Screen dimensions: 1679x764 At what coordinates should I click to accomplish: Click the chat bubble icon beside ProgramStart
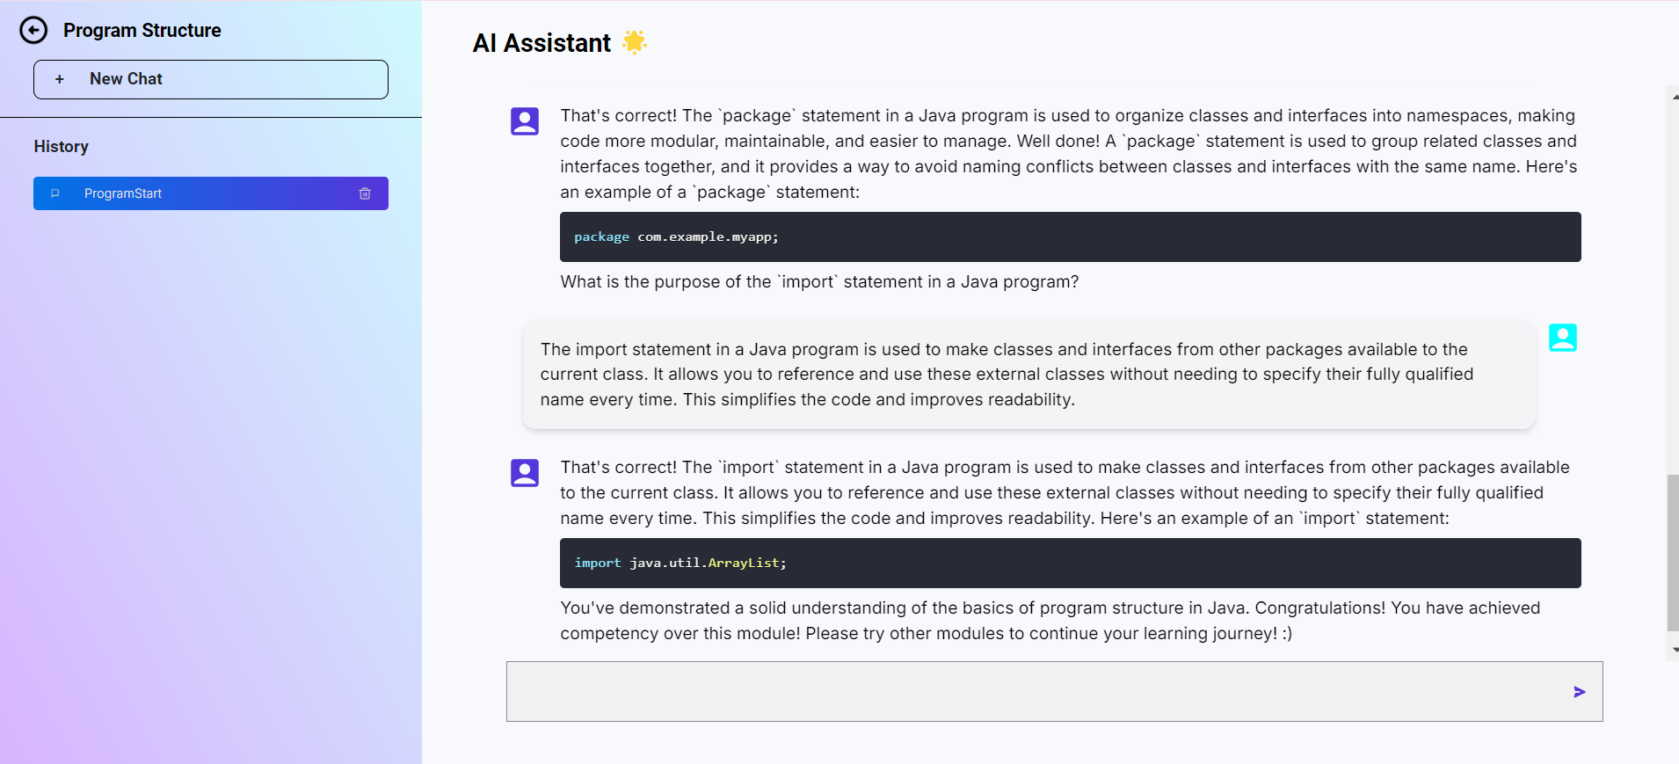(55, 193)
